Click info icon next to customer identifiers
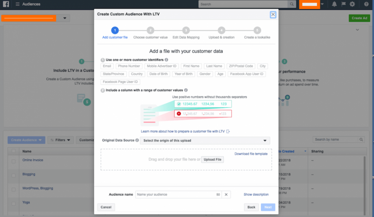This screenshot has height=217, width=374. 166,60
